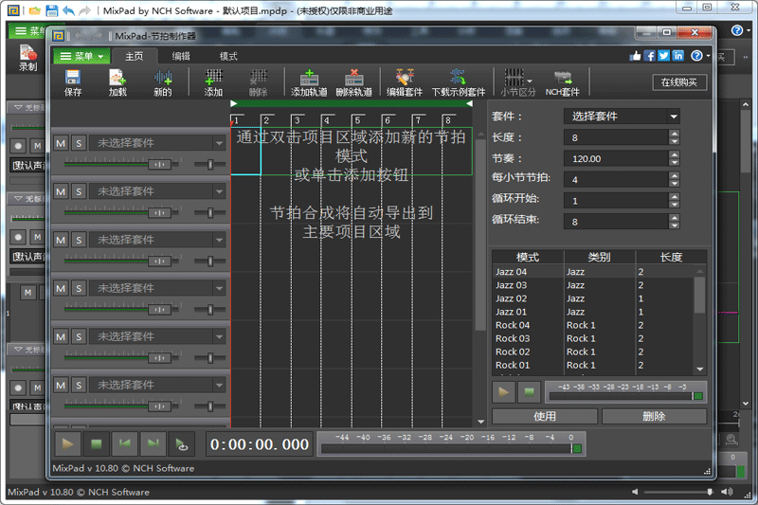Switch to the 模式 pattern tab

click(228, 56)
